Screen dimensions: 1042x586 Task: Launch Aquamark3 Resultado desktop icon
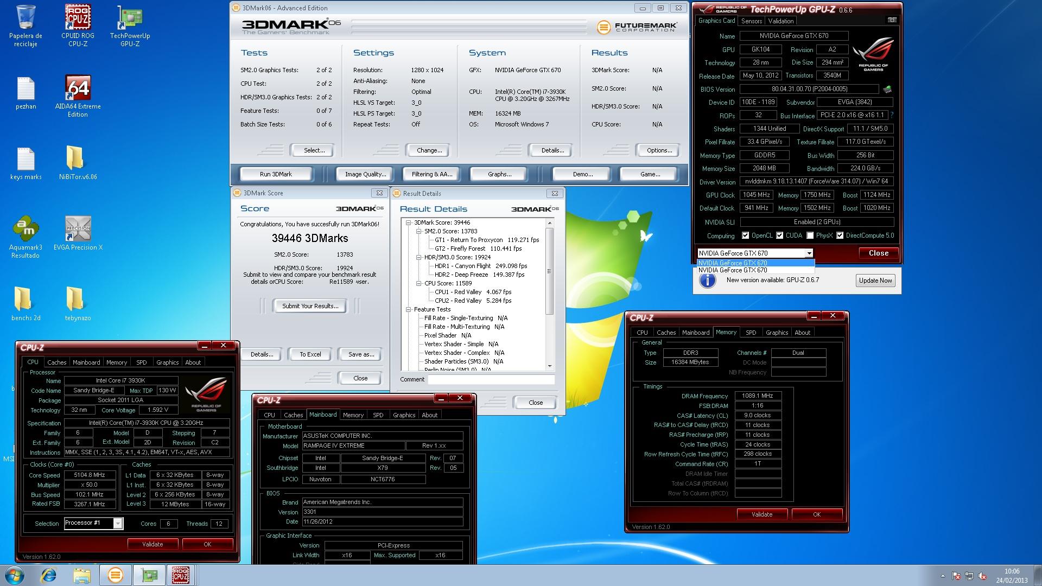click(26, 237)
